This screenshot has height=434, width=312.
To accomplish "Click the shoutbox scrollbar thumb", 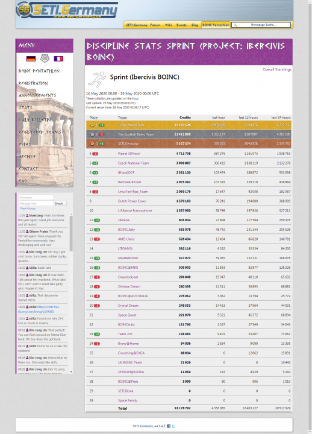I will [71, 233].
